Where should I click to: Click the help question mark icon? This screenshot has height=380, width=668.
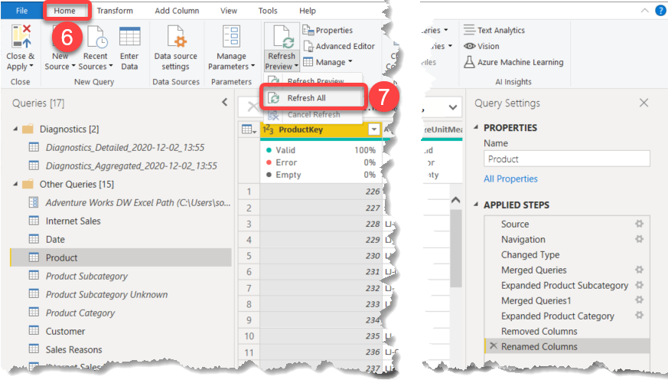660,11
